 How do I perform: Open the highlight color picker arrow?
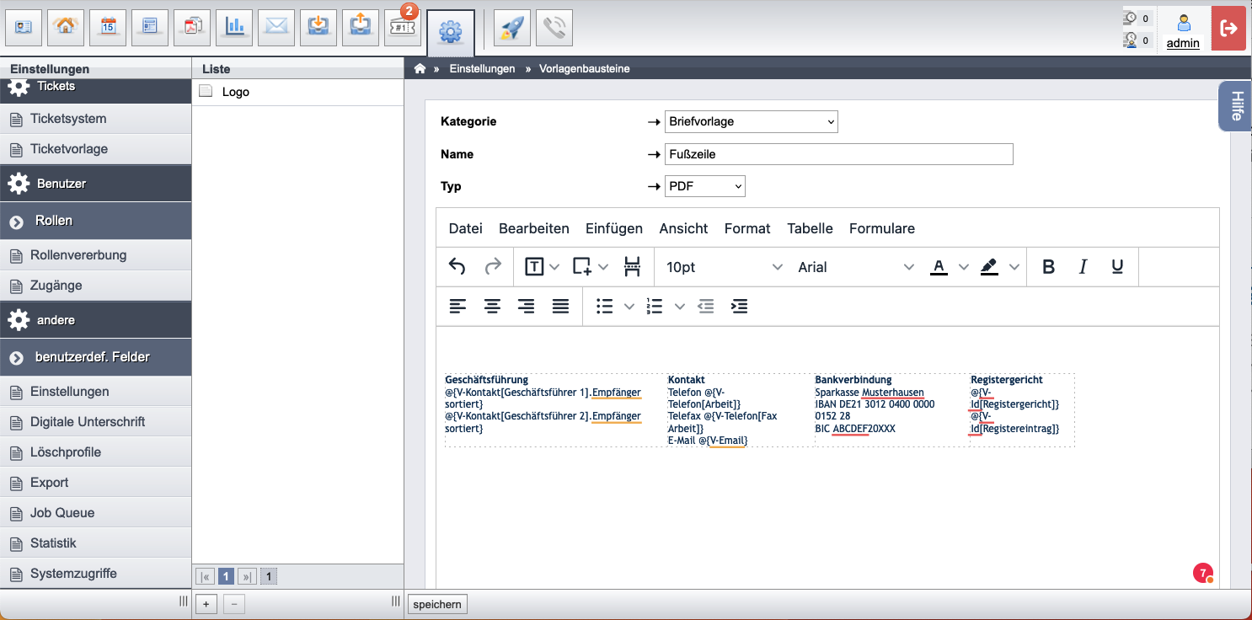[x=1014, y=267]
